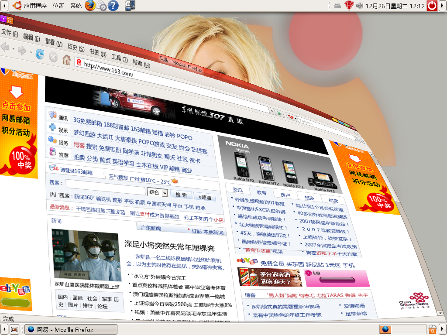Image resolution: width=447 pixels, height=335 pixels.
Task: Launch Firefox from the top panel icon
Action: [90, 5]
